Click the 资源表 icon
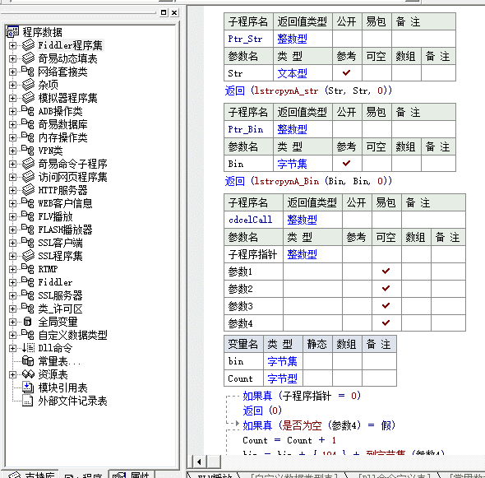This screenshot has width=485, height=478. tap(28, 374)
